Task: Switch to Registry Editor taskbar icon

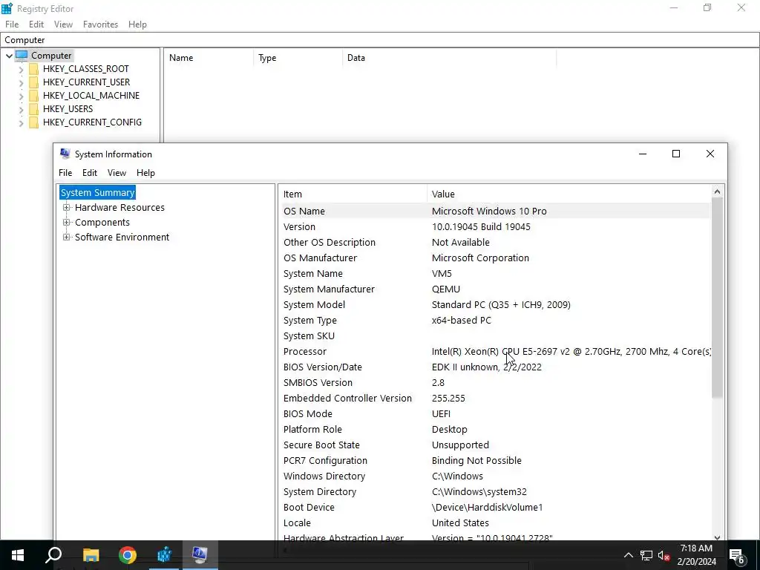Action: click(164, 555)
